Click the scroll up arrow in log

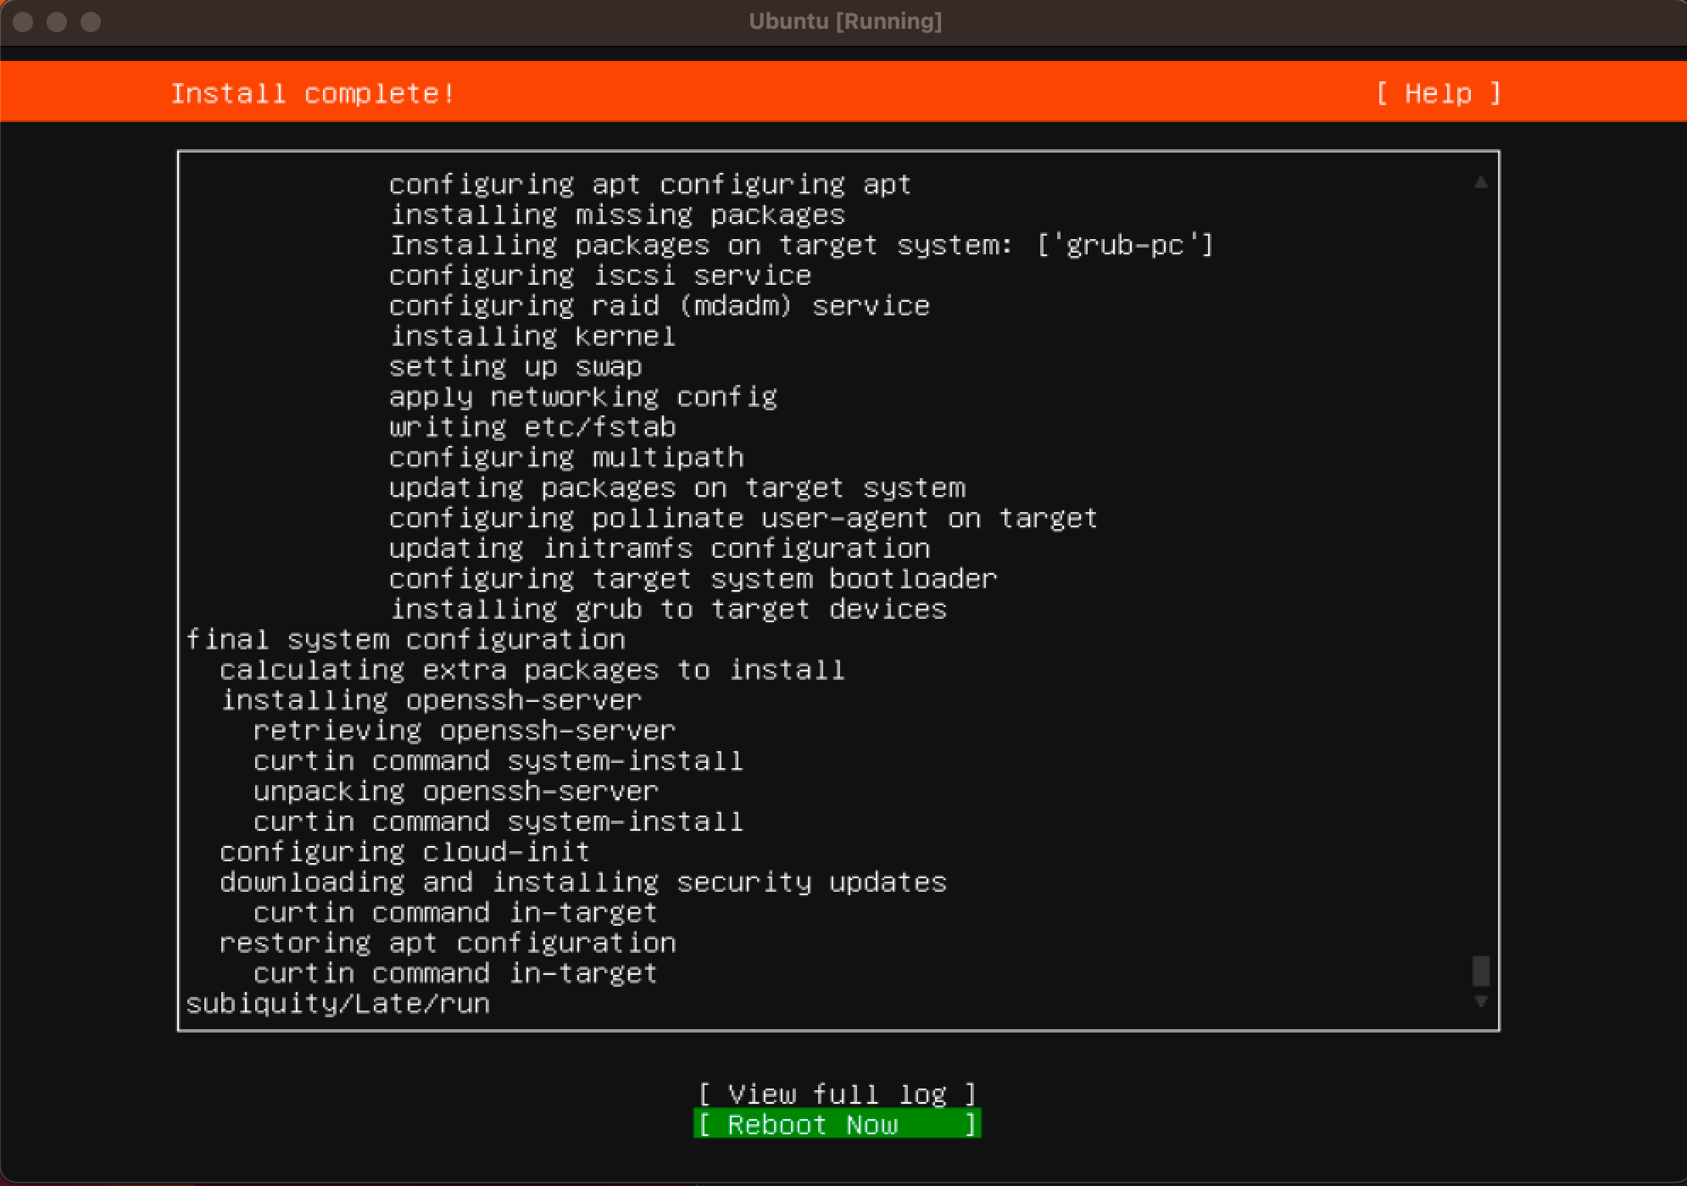click(x=1480, y=182)
